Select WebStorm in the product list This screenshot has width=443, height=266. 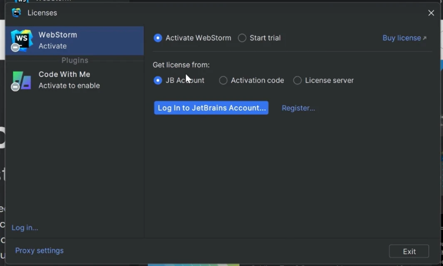click(74, 41)
